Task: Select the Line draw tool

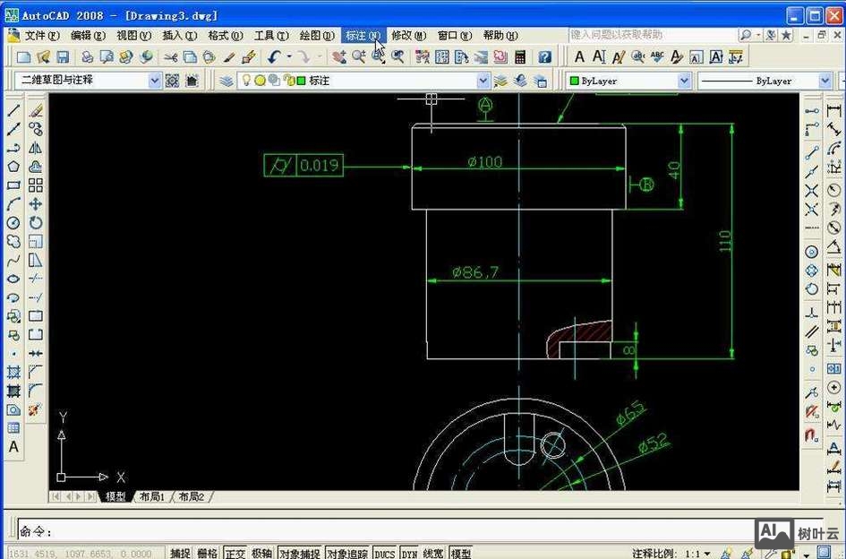Action: [13, 111]
